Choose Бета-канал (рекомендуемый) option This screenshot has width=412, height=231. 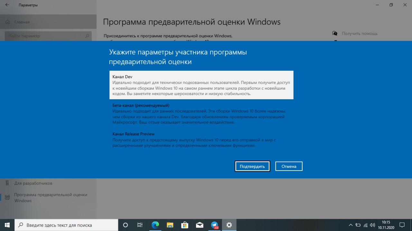click(x=201, y=114)
